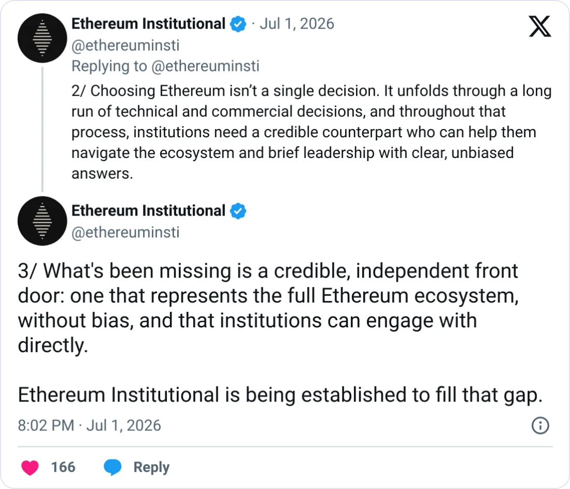Open top Ethereum Institutional display name
Image resolution: width=570 pixels, height=489 pixels.
pos(148,24)
